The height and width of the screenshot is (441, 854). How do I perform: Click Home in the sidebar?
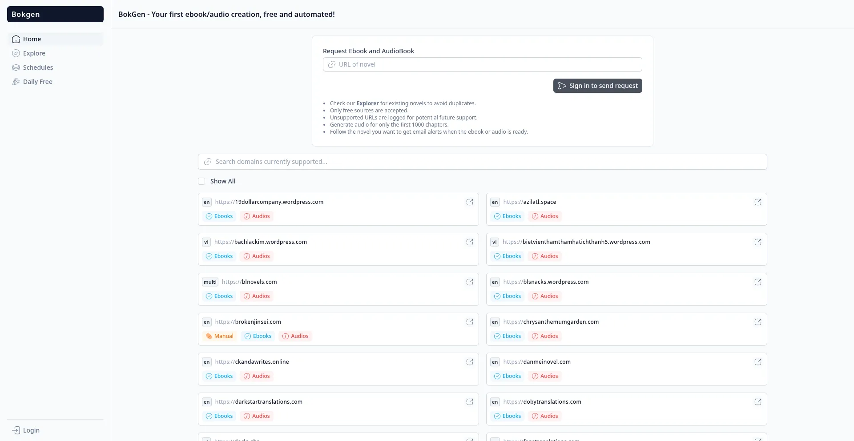(32, 39)
